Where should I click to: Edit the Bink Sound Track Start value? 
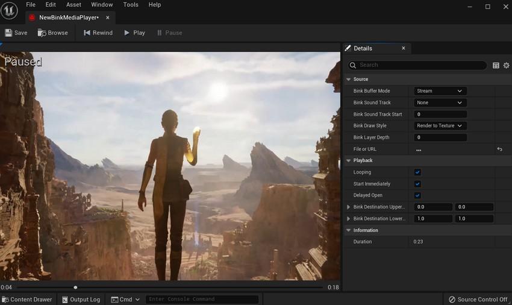pyautogui.click(x=440, y=114)
